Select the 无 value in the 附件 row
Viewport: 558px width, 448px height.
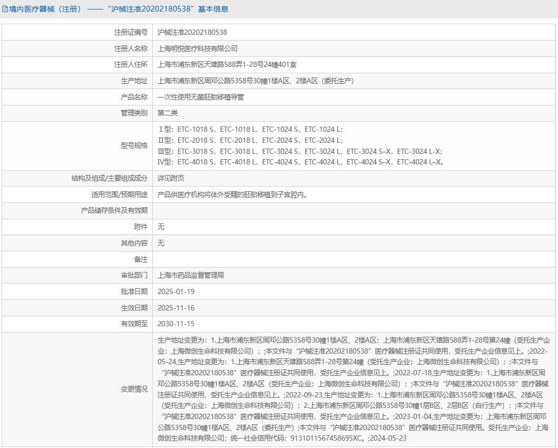pos(161,227)
